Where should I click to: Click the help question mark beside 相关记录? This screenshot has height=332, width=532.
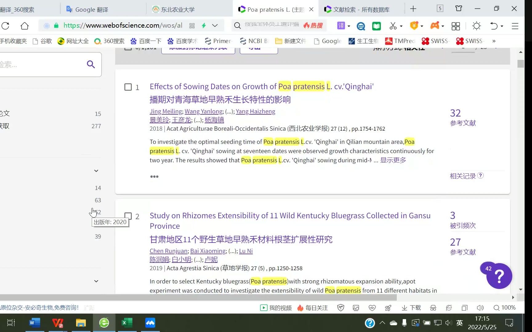click(x=480, y=176)
